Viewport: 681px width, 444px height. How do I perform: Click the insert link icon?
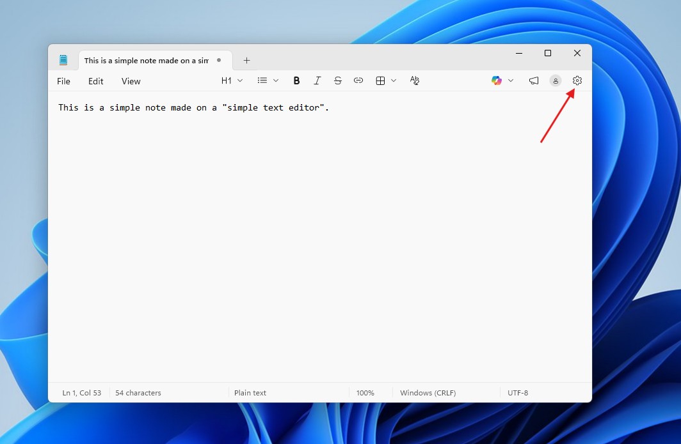pyautogui.click(x=358, y=80)
